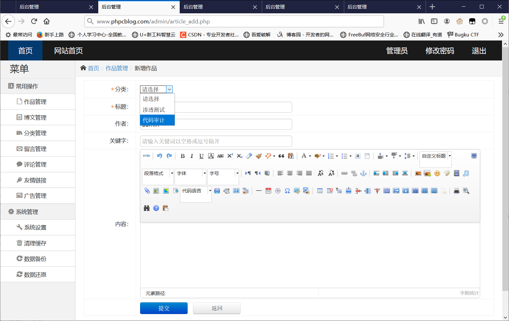Toggle HTML source mode in editor
509x321 pixels.
(x=146, y=156)
